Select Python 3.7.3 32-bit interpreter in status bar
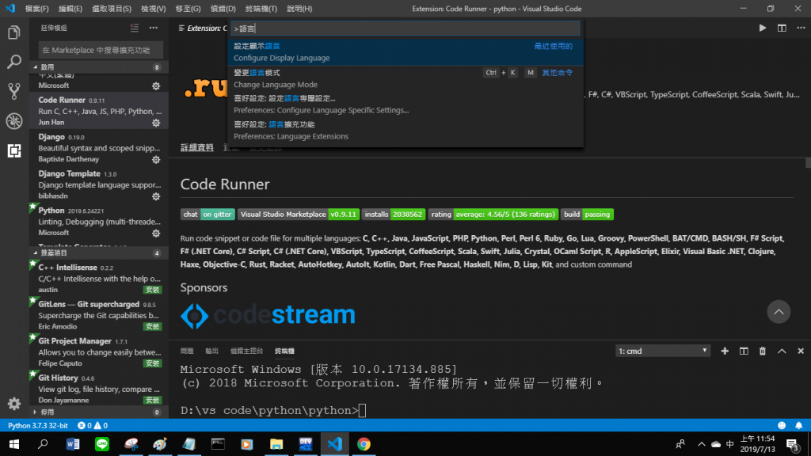 coord(38,425)
